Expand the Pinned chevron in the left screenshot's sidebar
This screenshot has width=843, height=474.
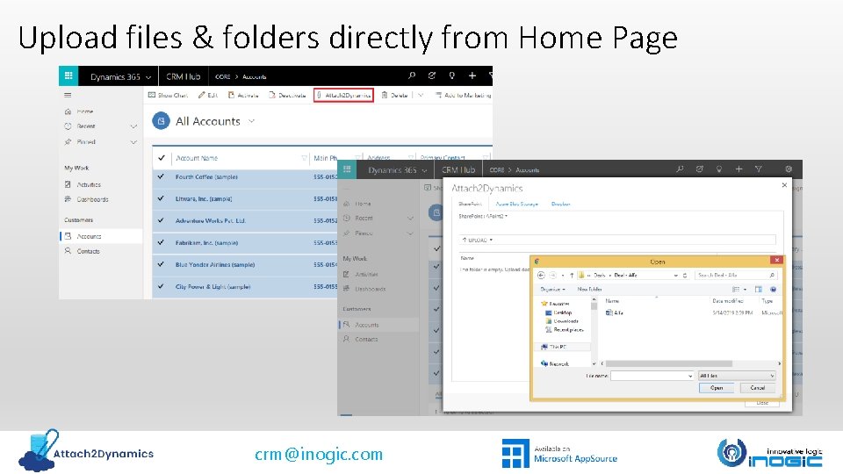133,142
